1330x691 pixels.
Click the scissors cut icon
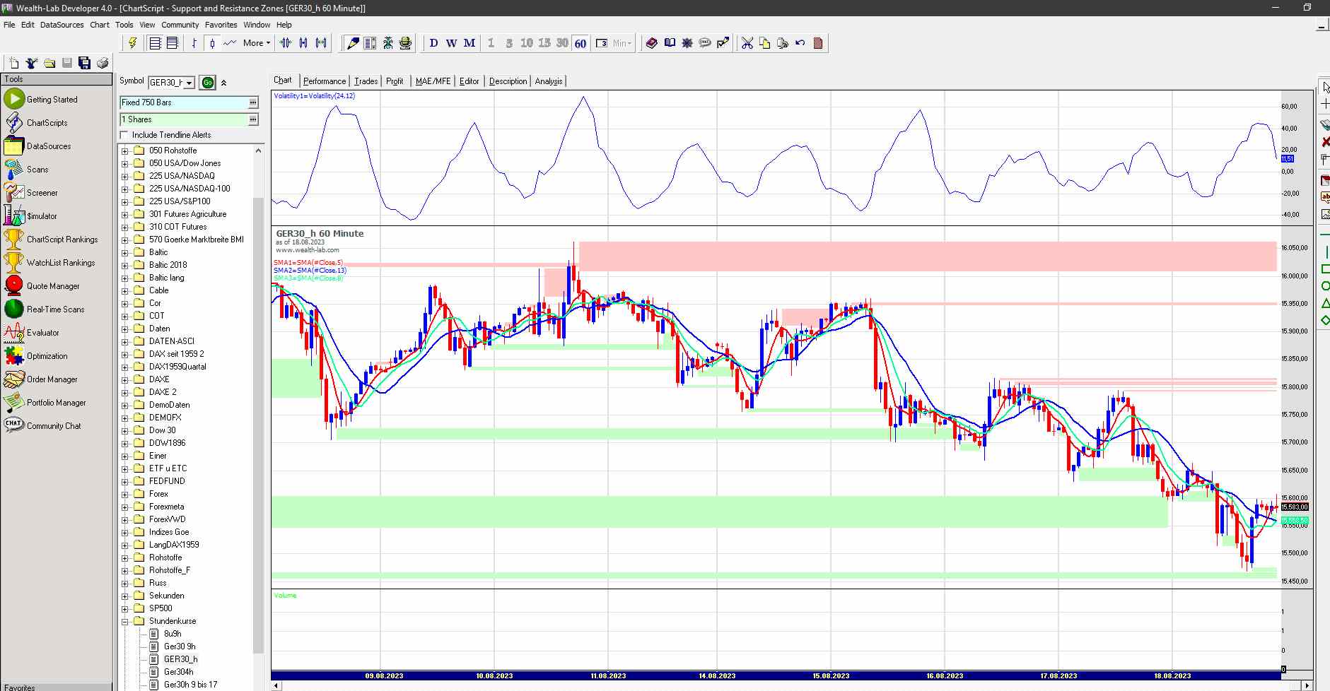pos(747,43)
